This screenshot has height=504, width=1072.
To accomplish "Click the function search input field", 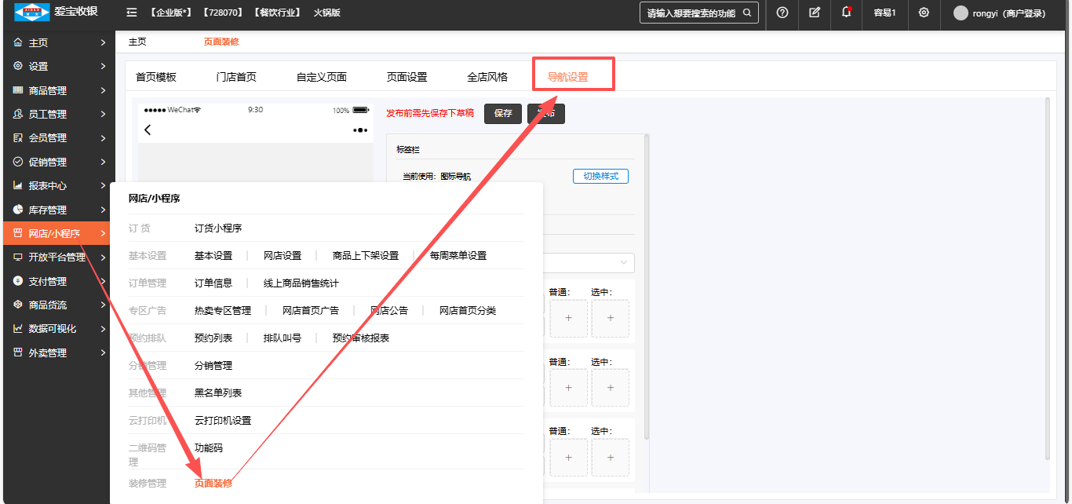I will 691,13.
